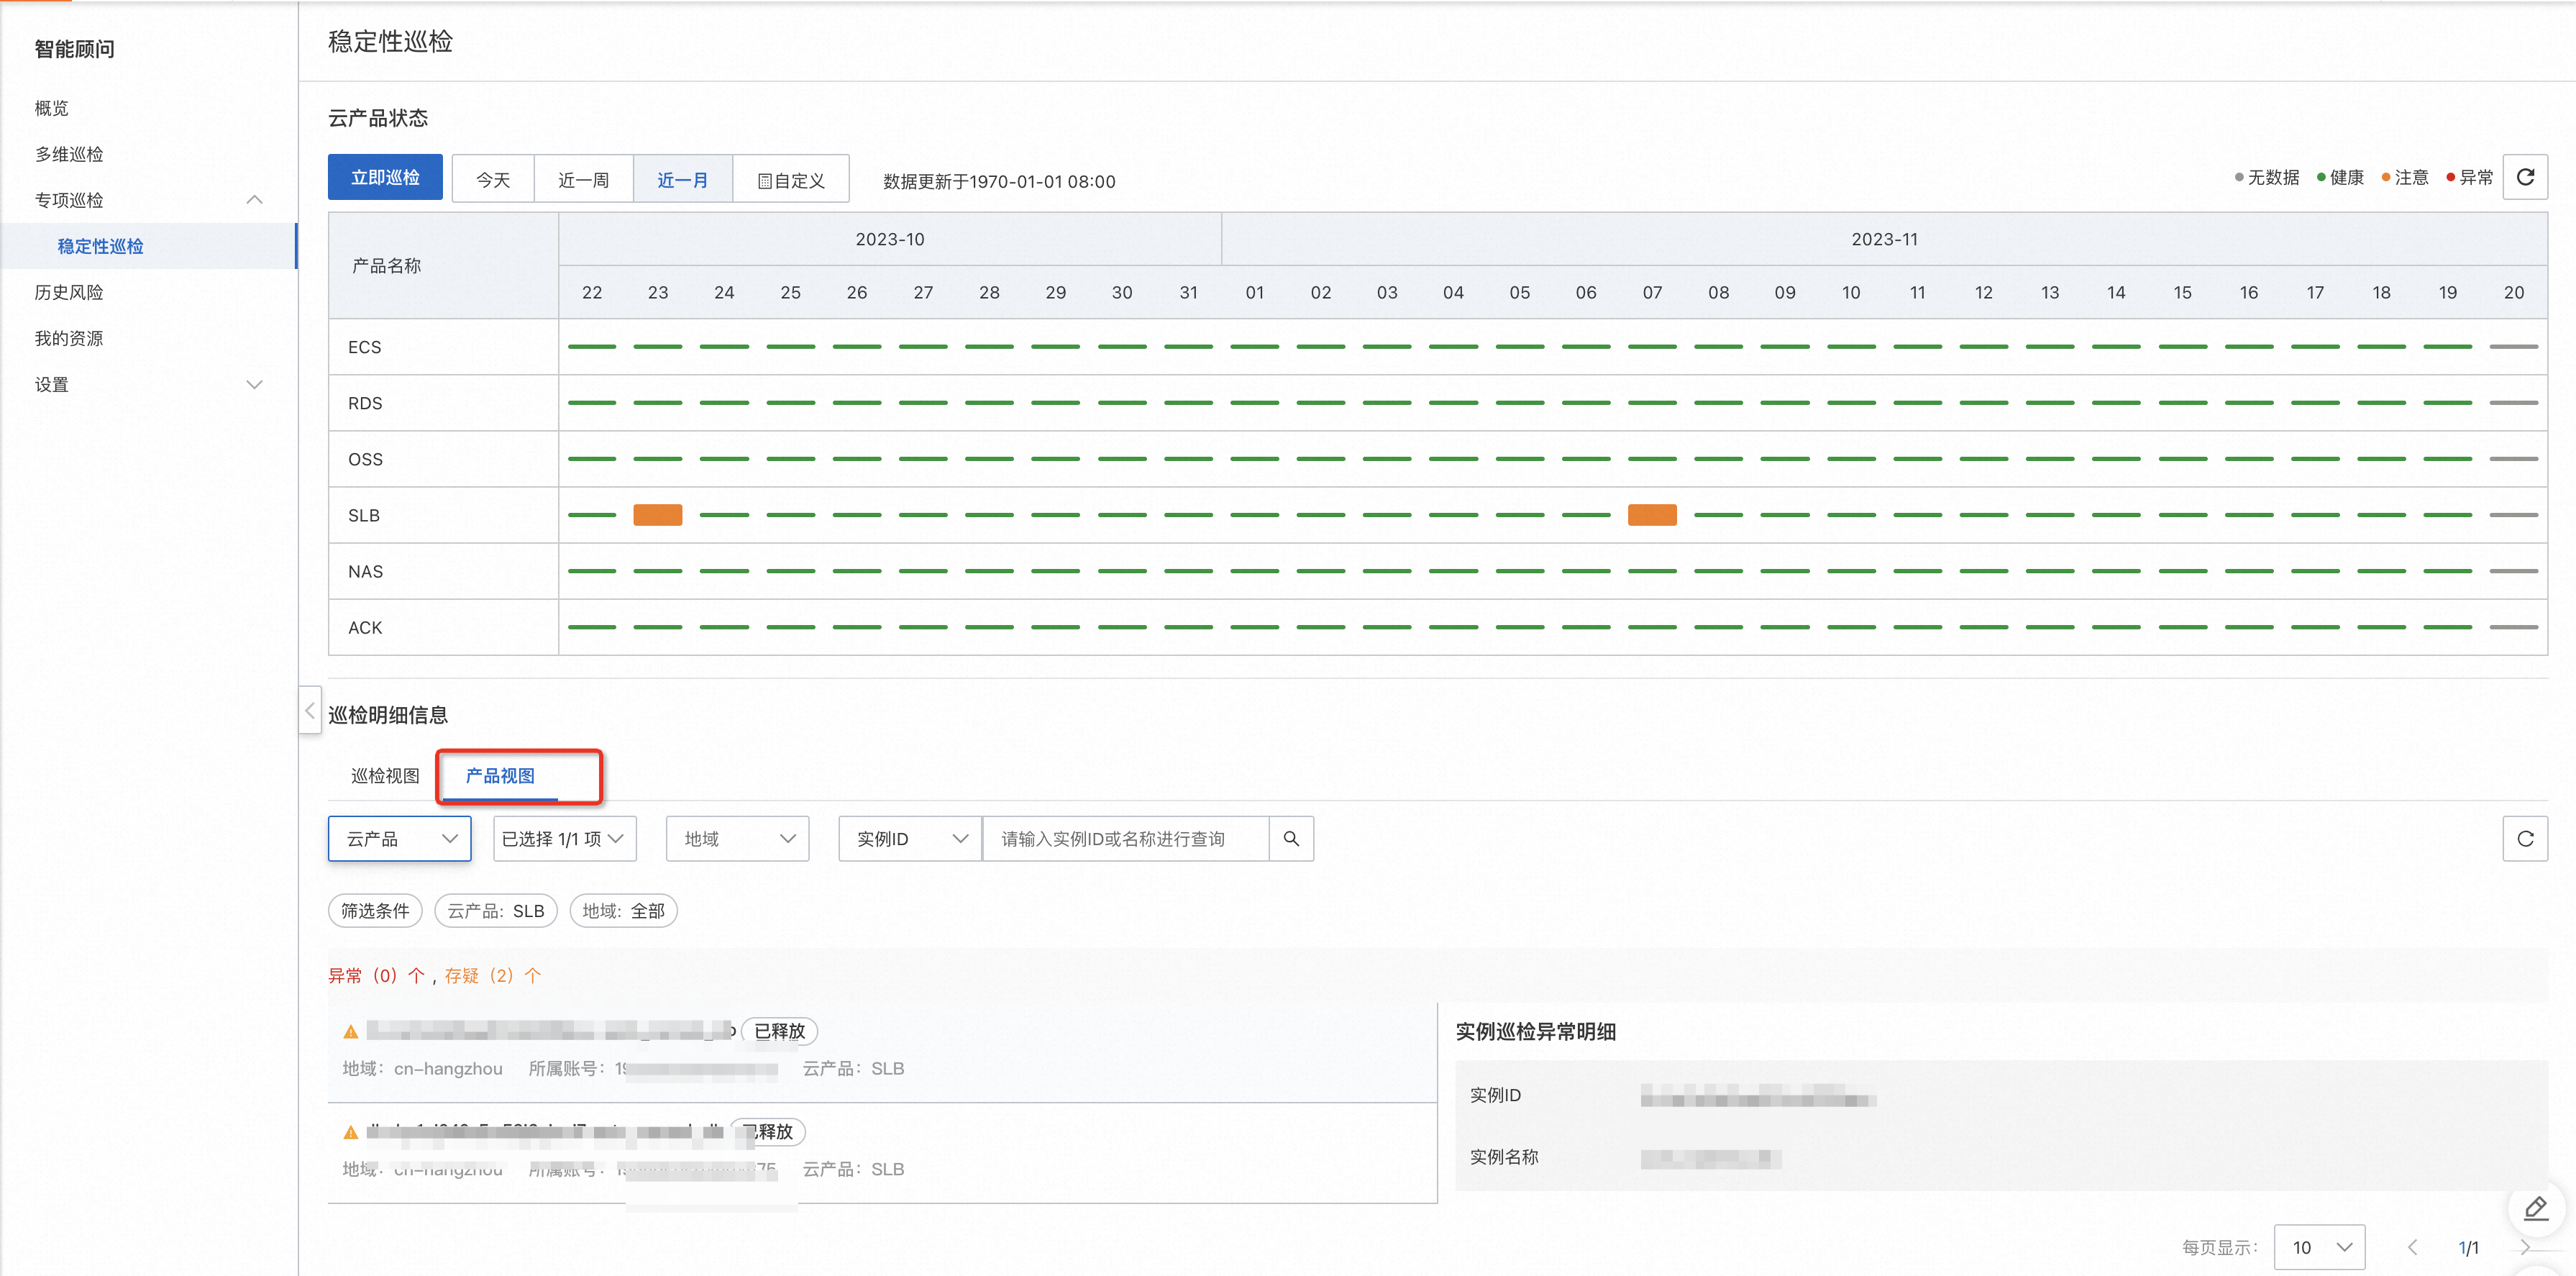The height and width of the screenshot is (1276, 2576).
Task: Click the NAS product row label
Action: tap(366, 571)
